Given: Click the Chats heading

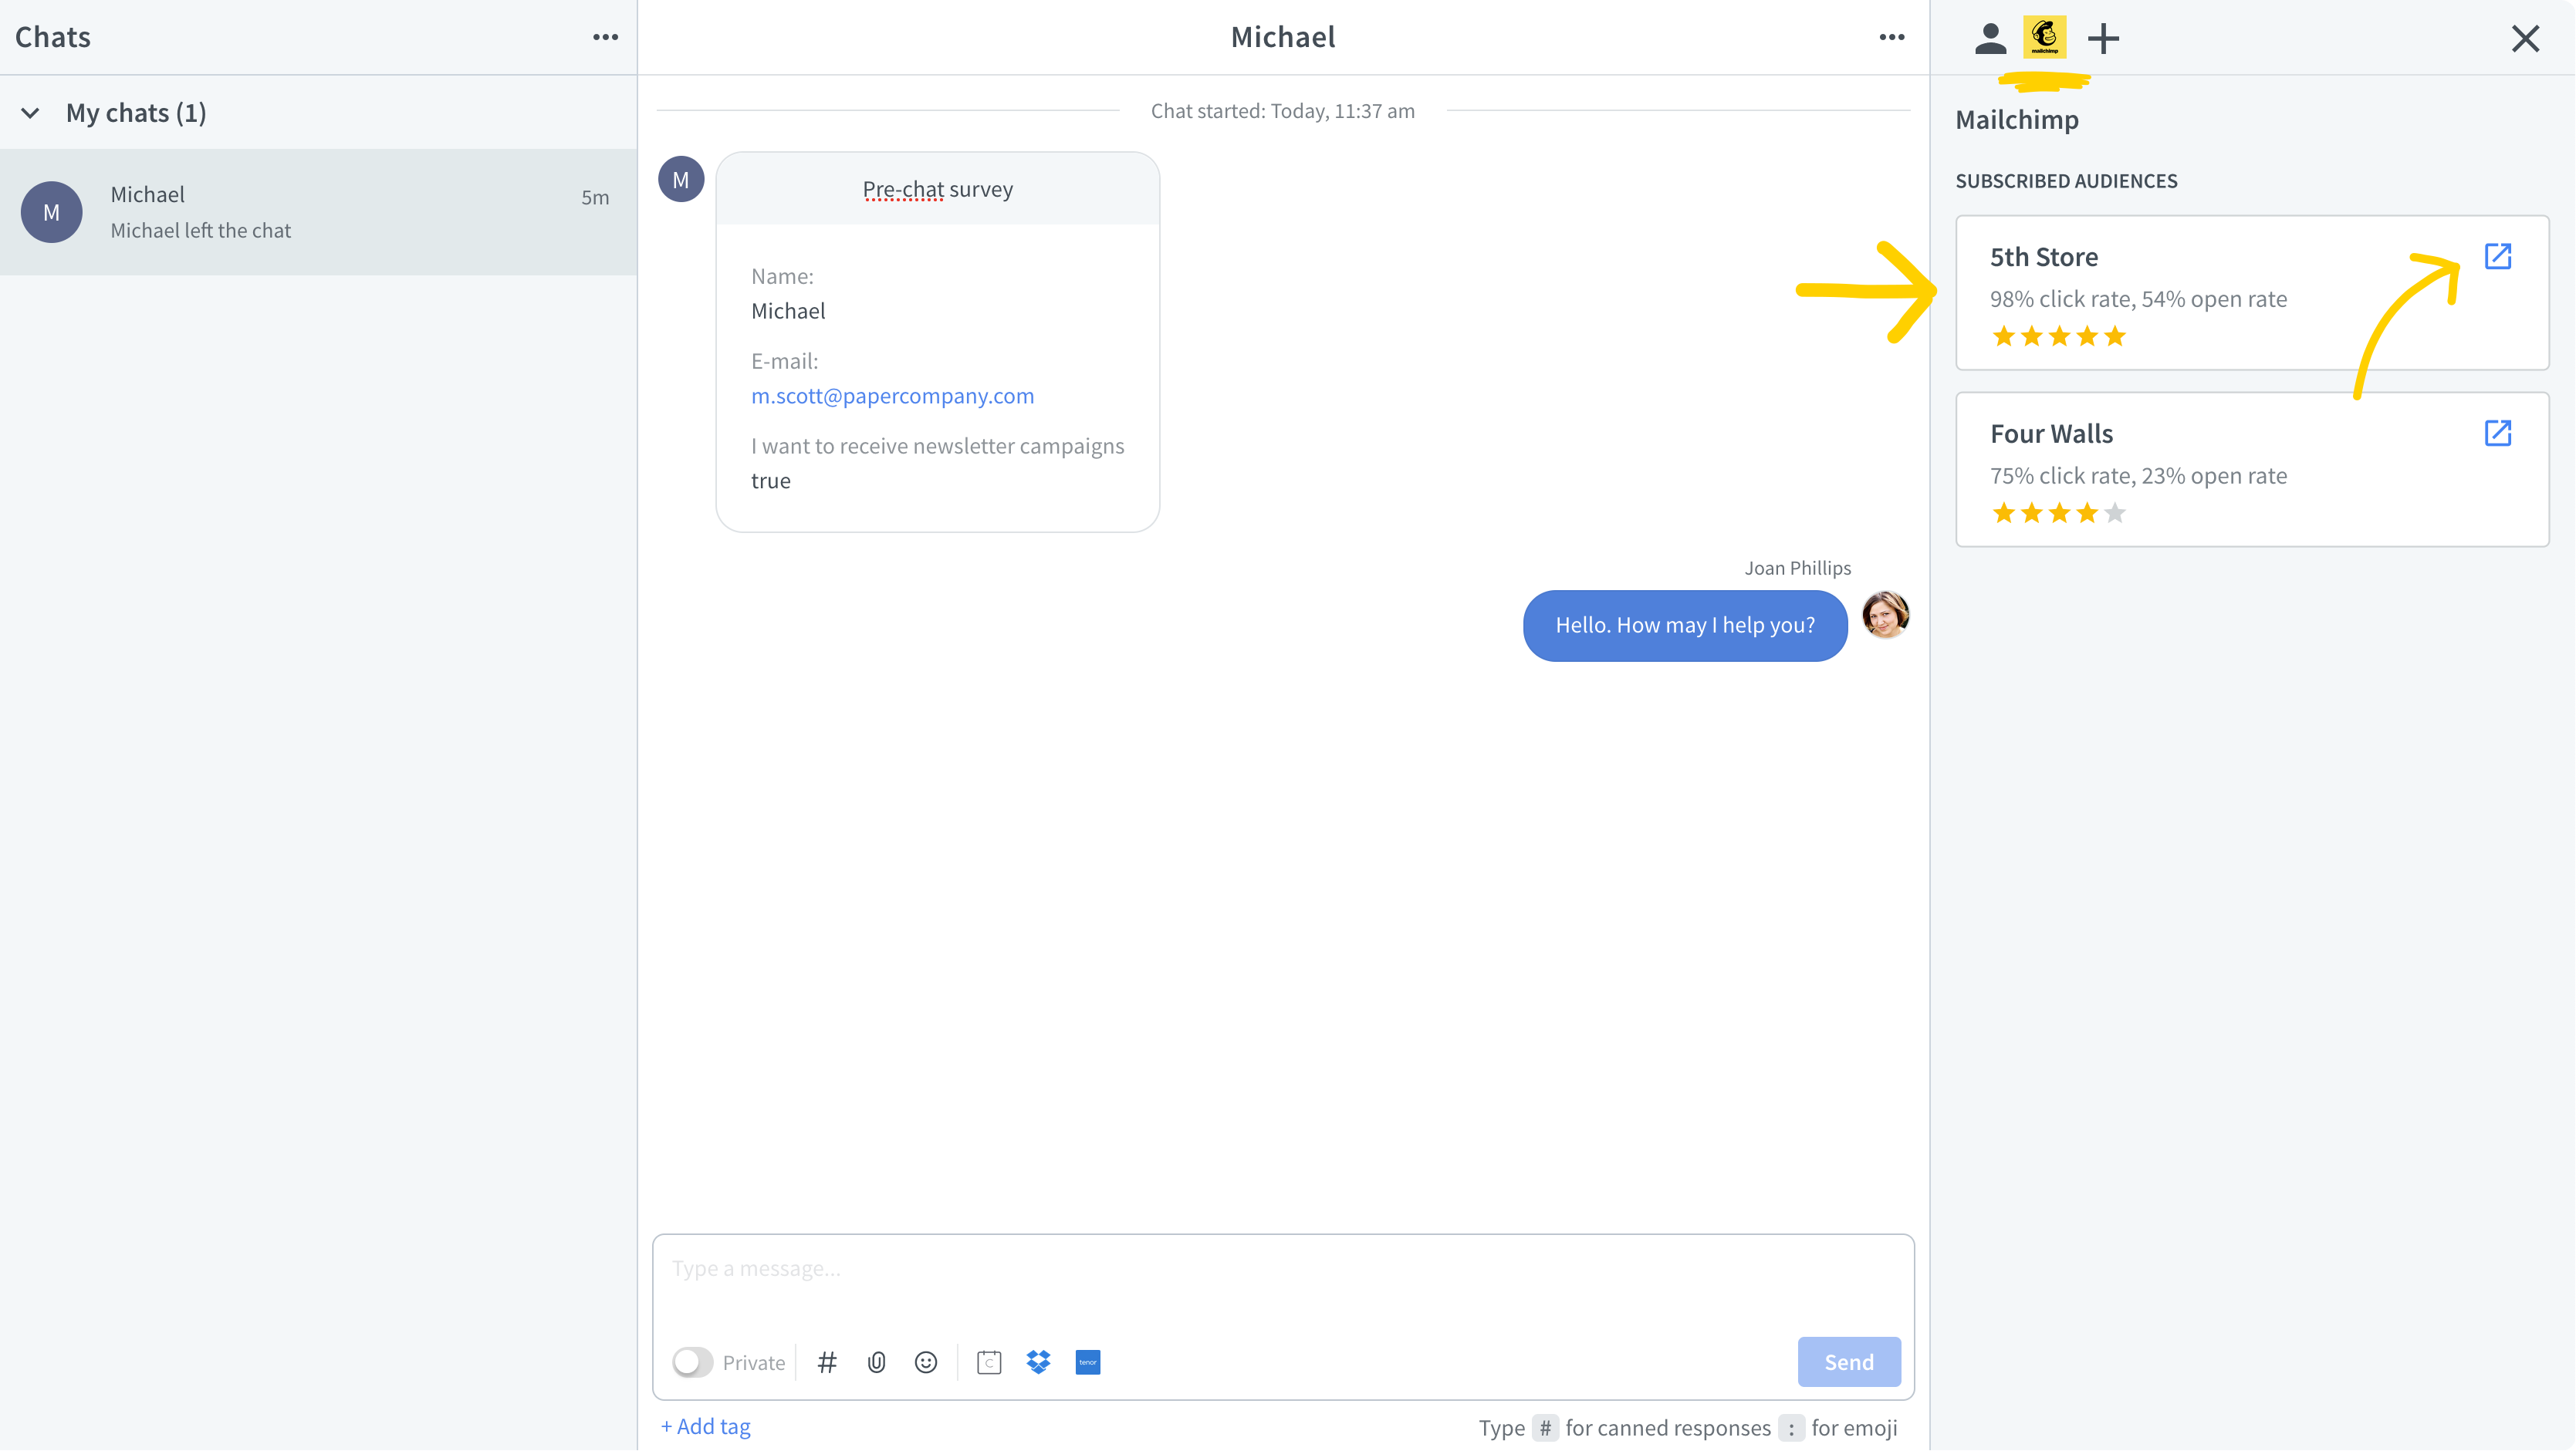Looking at the screenshot, I should click(x=53, y=37).
